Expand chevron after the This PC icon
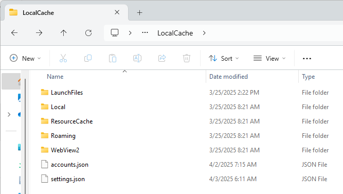343x194 pixels. [x=130, y=33]
